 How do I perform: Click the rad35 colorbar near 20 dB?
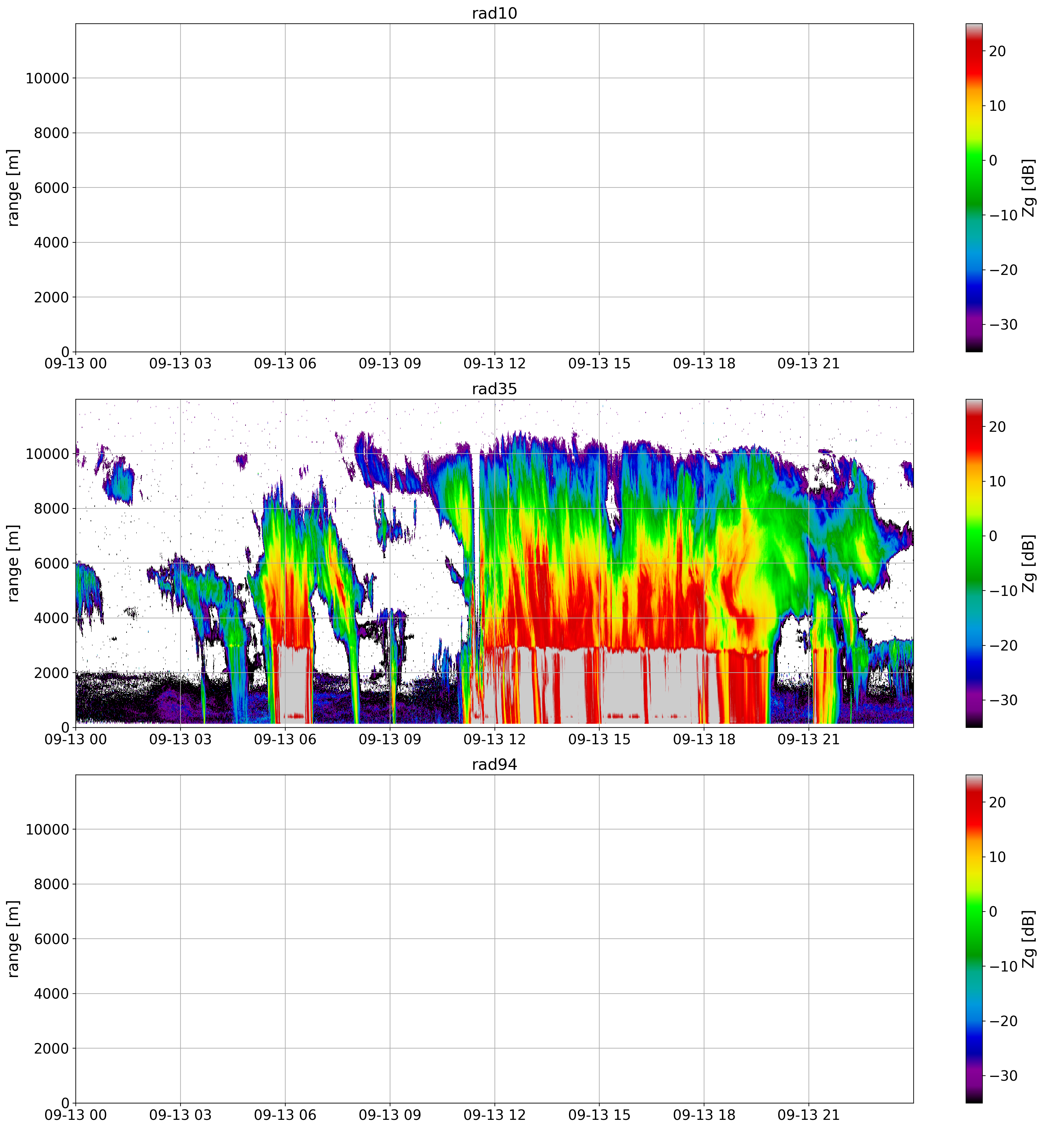974,427
